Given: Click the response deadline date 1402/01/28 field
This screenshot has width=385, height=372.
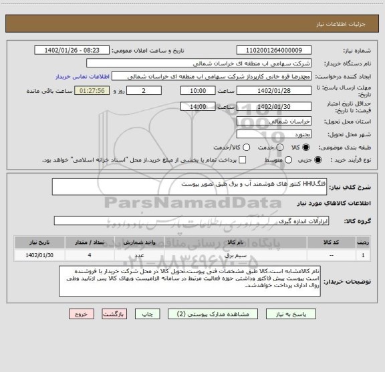Looking at the screenshot, I should [274, 91].
